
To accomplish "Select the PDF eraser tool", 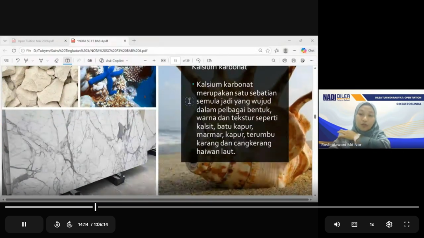I will click(56, 60).
